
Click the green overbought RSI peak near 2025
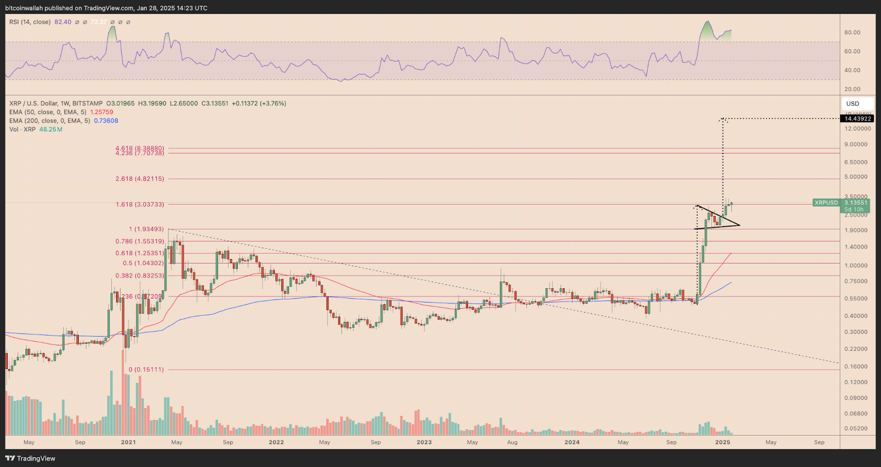pos(707,24)
